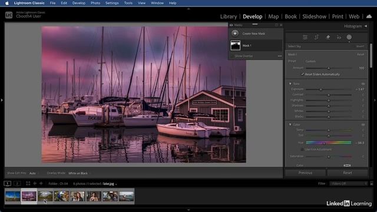Click Invert next to Select Sky
This screenshot has width=377, height=212.
(360, 46)
